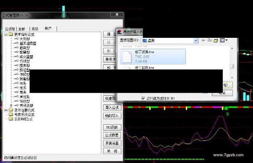Open 界面设置 interface settings
Screen dimensions: 253x163
pyautogui.click(x=112, y=143)
